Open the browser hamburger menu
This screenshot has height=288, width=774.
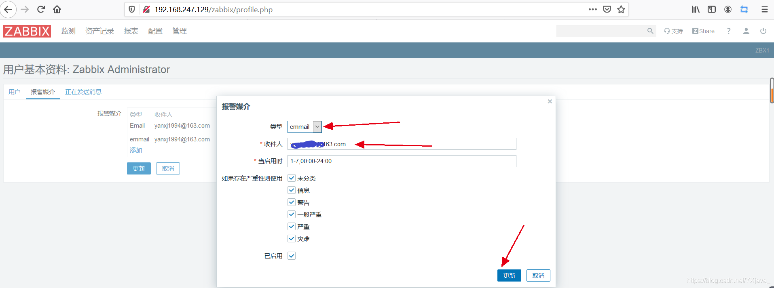pyautogui.click(x=764, y=9)
